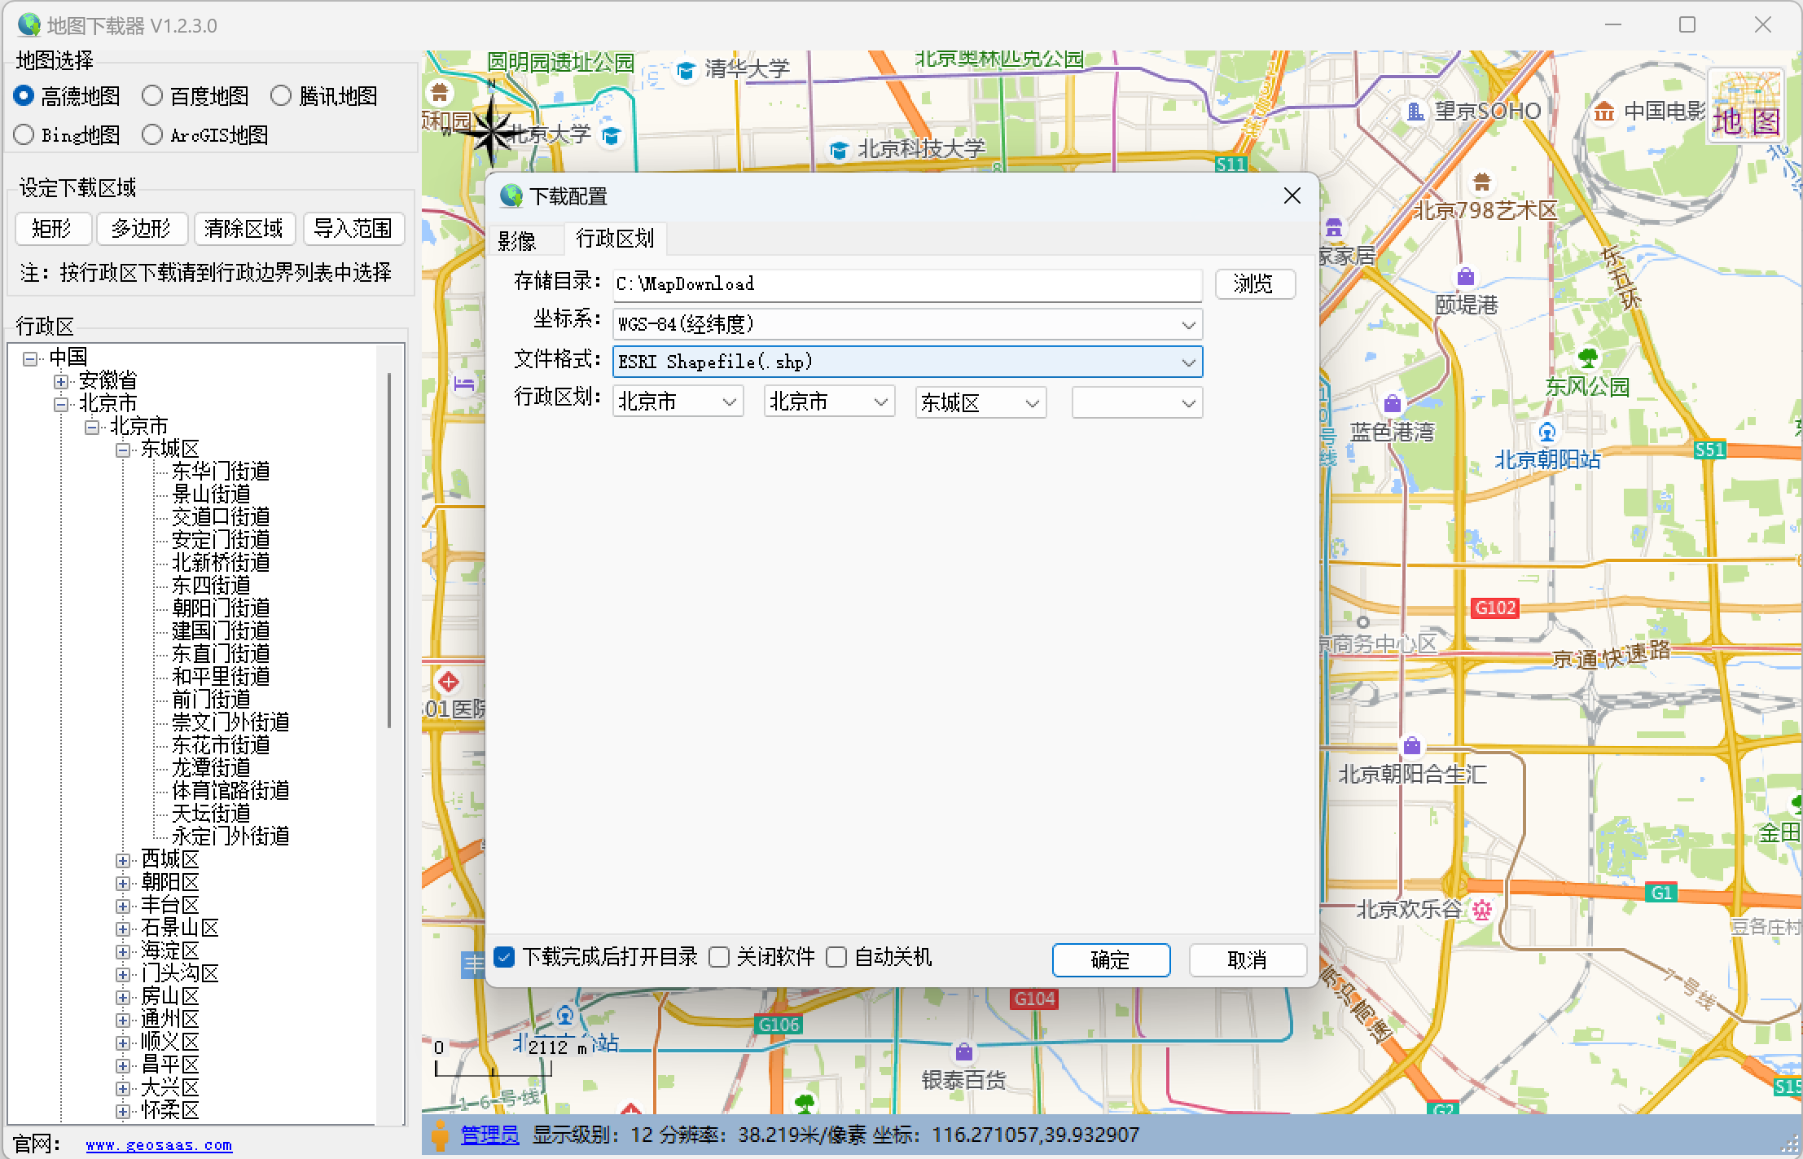Open the 坐标系 coordinate system dropdown

[x=1187, y=324]
